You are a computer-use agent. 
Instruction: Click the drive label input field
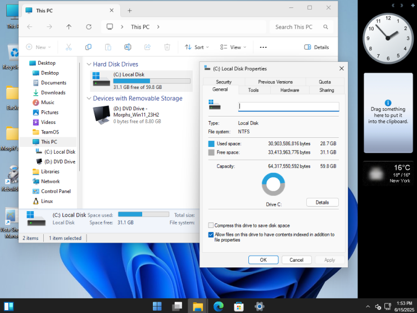288,106
